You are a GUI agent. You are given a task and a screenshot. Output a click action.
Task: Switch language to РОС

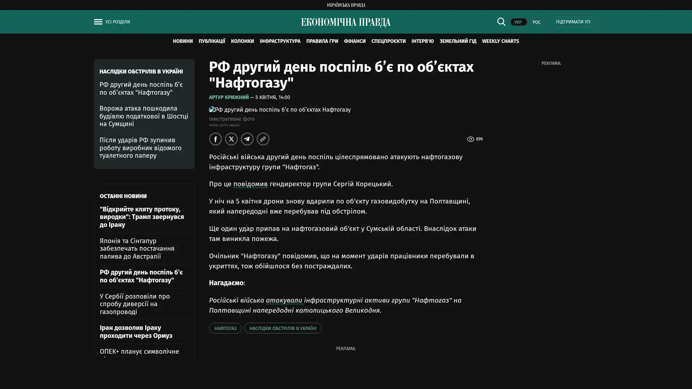(536, 22)
